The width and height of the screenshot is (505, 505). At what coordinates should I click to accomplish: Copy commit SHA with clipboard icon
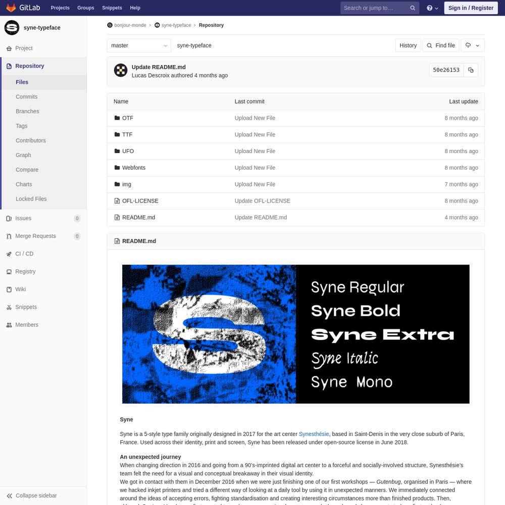[x=471, y=70]
